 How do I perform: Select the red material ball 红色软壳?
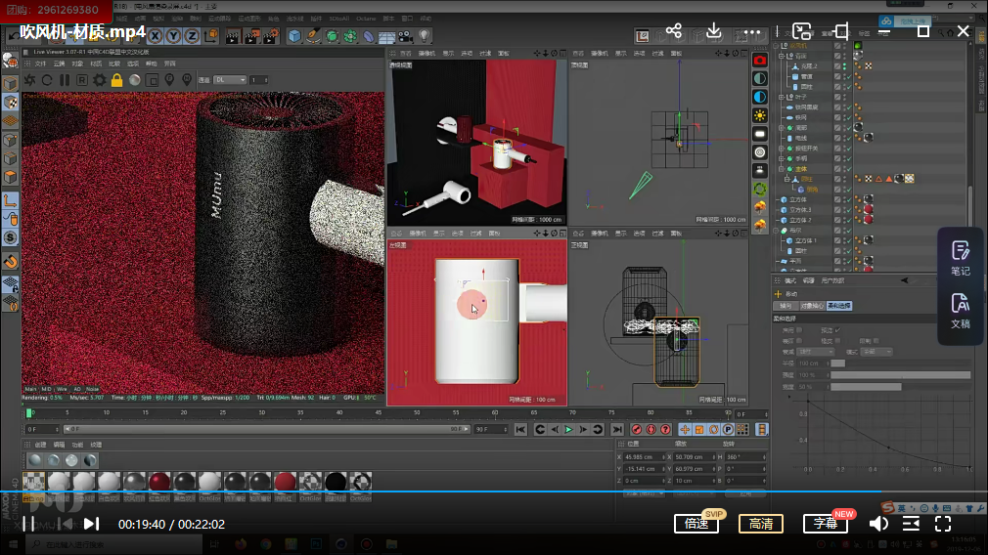point(158,482)
